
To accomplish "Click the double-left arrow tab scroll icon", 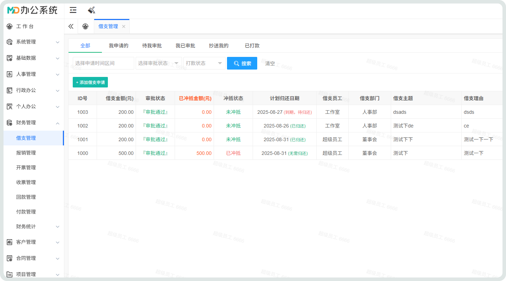I will click(x=71, y=26).
